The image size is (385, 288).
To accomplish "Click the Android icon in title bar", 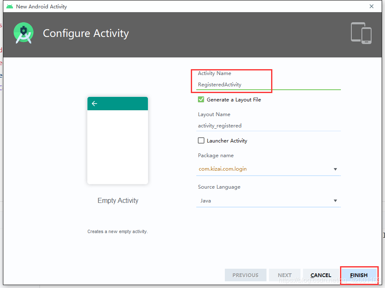I will click(10, 6).
